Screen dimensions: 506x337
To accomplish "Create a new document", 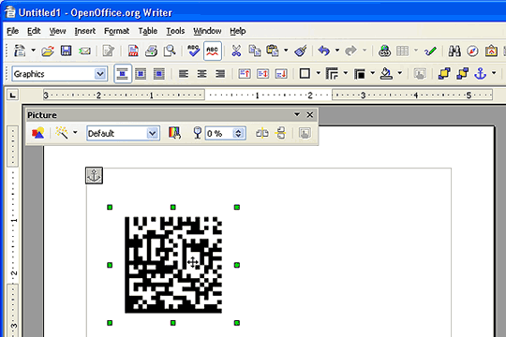I will [20, 51].
